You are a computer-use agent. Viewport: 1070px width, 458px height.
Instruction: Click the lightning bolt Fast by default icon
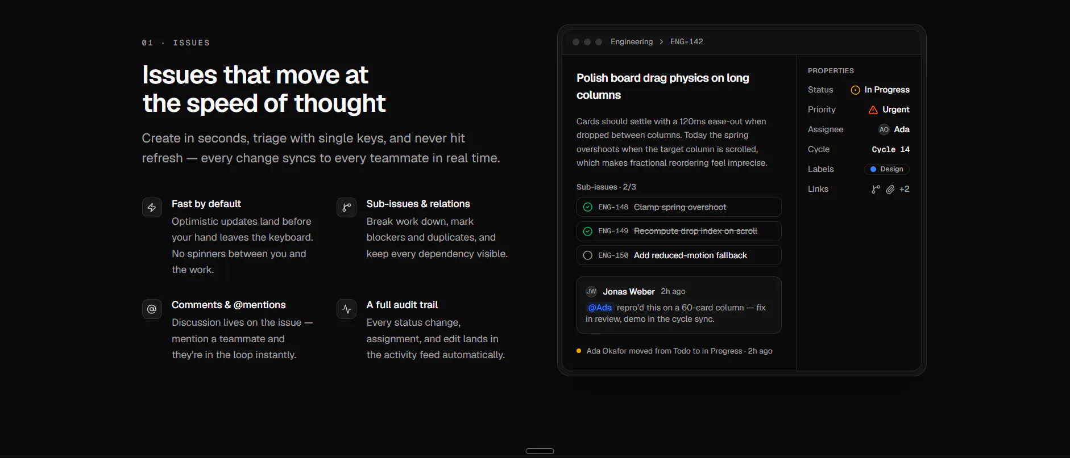click(x=152, y=208)
